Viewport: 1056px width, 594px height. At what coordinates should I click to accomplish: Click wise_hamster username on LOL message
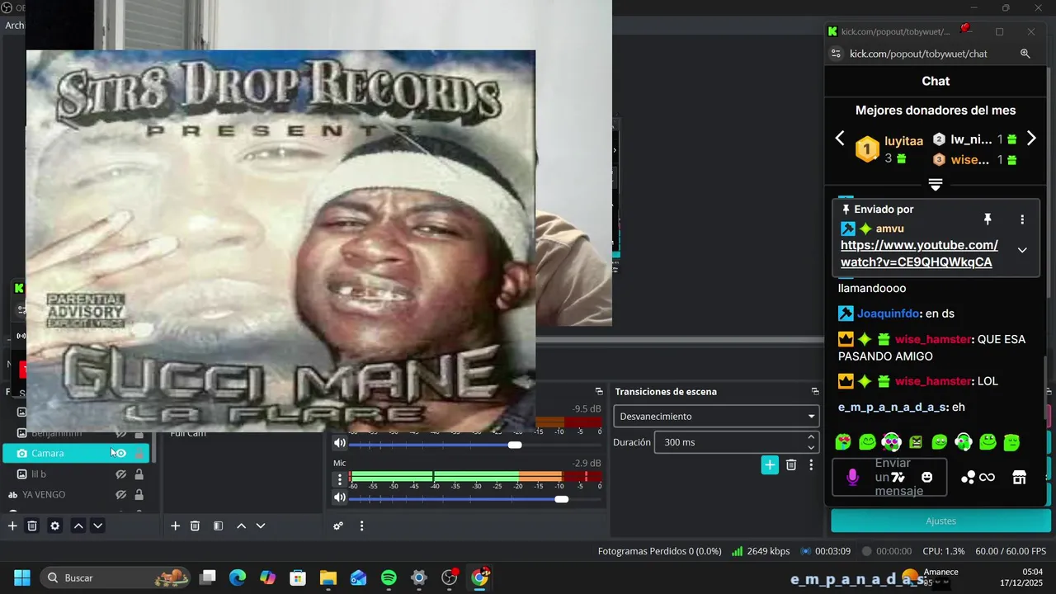933,381
